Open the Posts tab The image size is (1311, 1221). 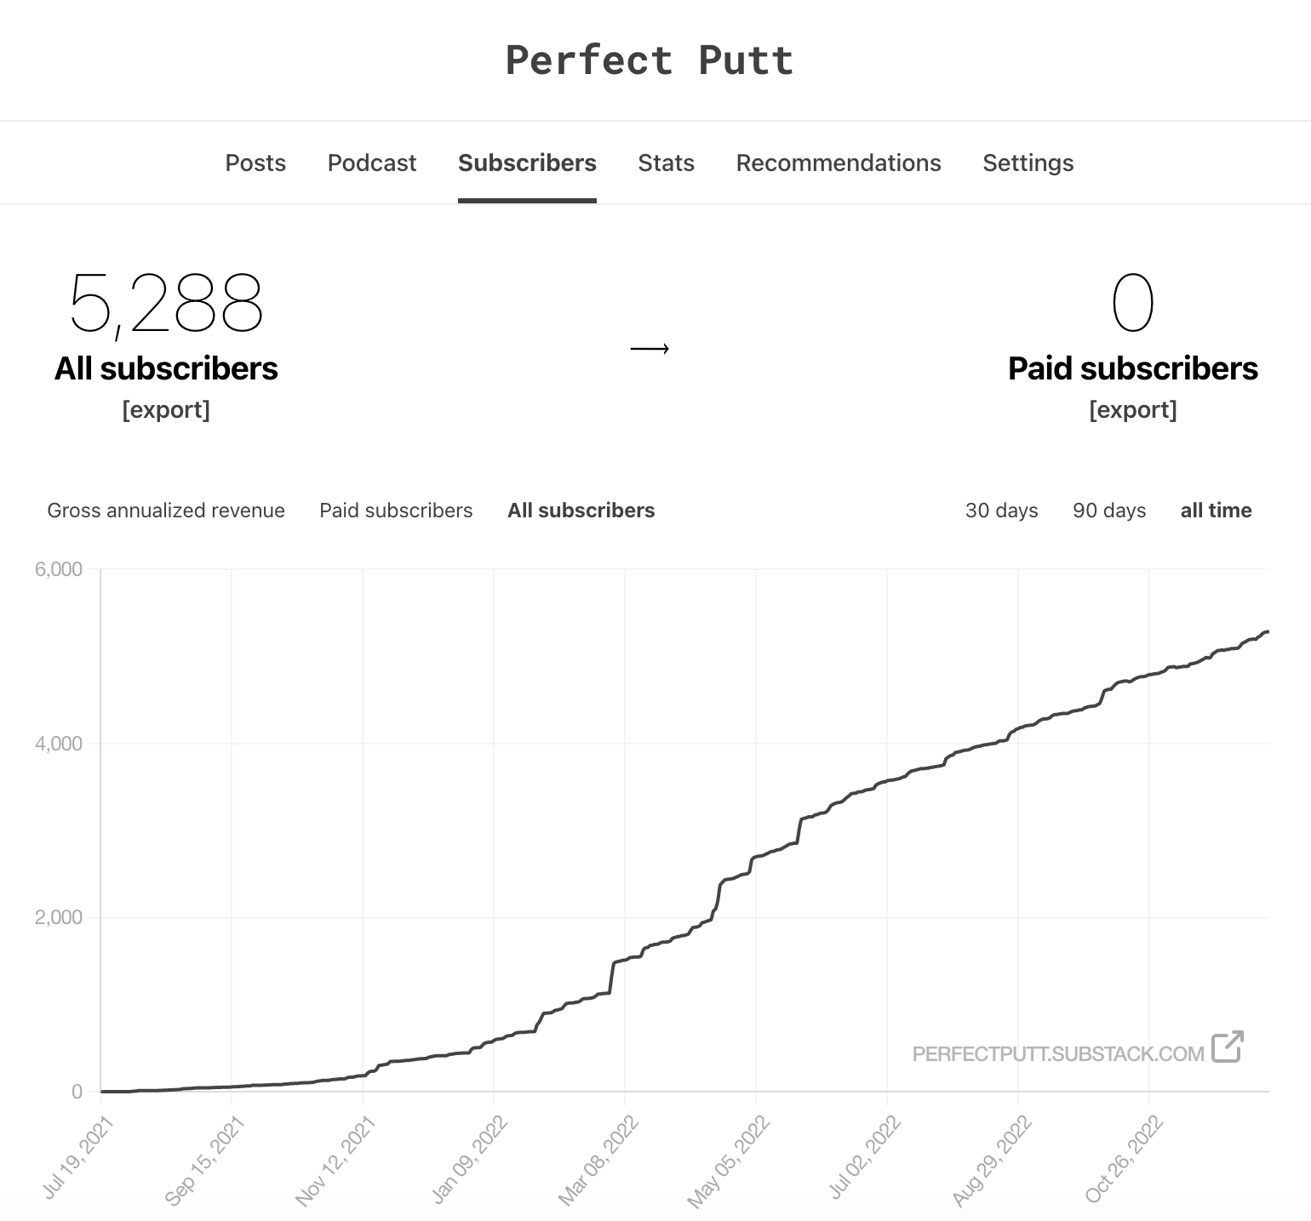[255, 163]
